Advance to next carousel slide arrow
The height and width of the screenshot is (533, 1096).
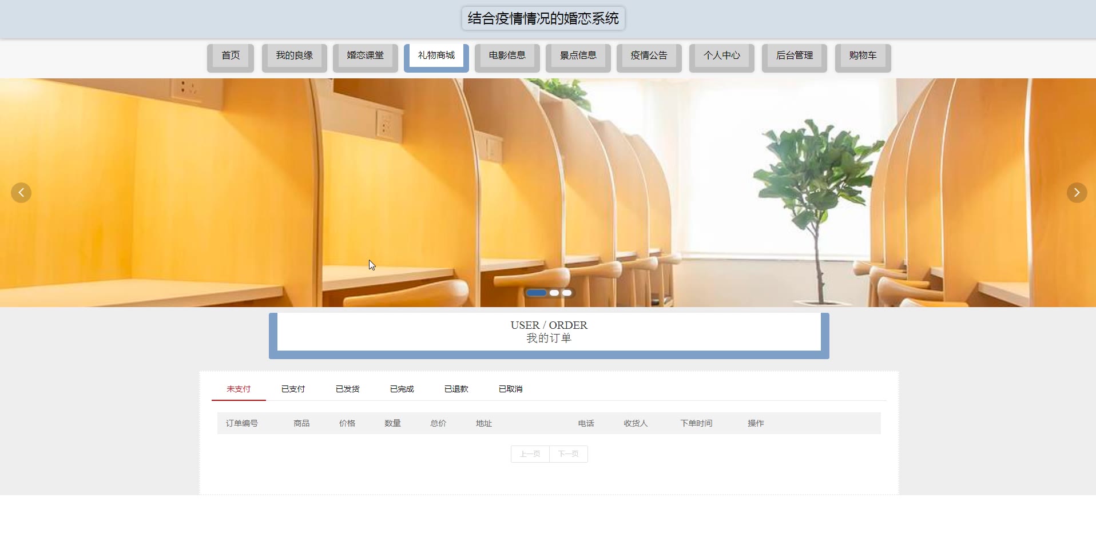pos(1077,193)
